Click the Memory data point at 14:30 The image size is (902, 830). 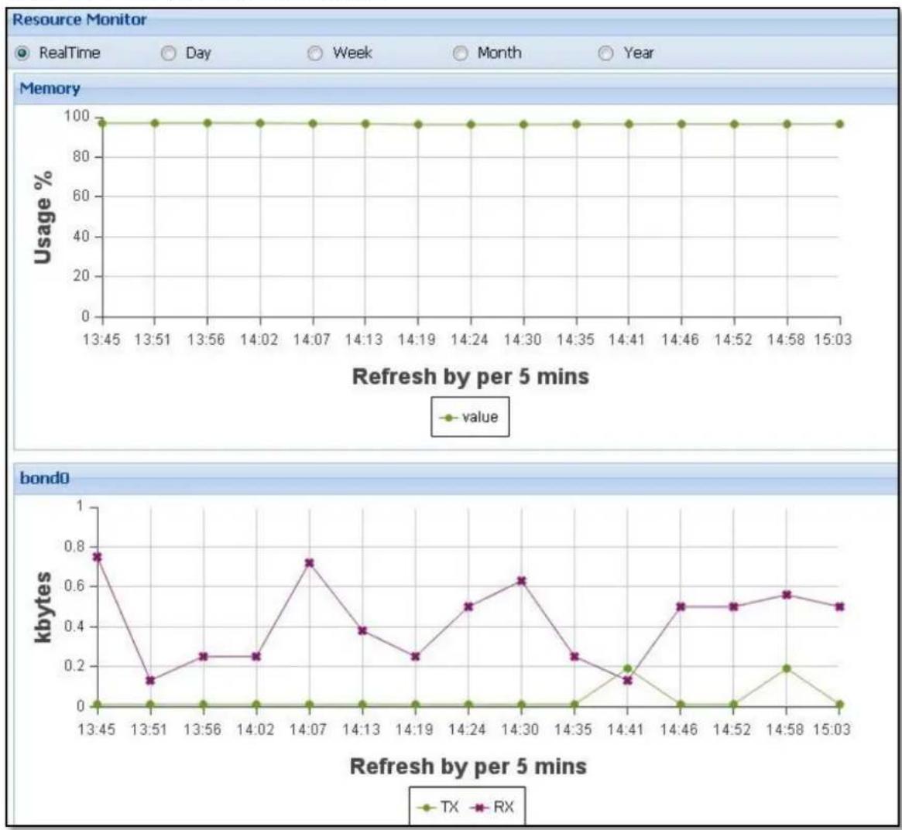pos(523,125)
